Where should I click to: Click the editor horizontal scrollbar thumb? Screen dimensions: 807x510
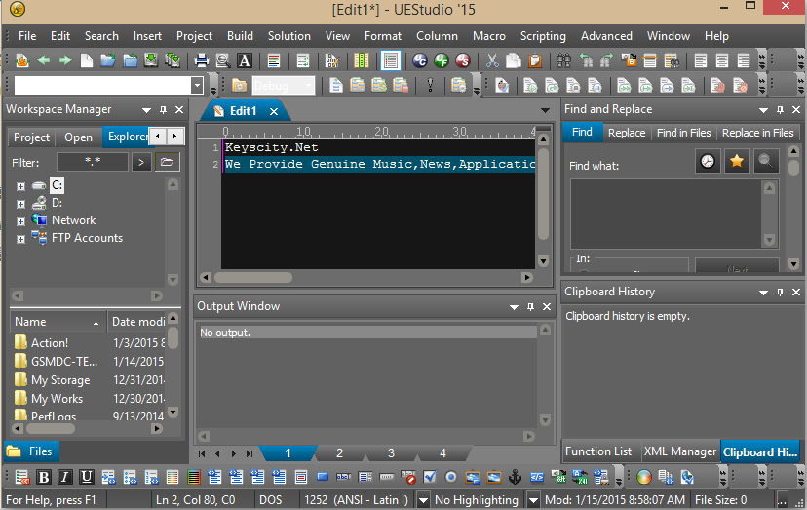[253, 277]
